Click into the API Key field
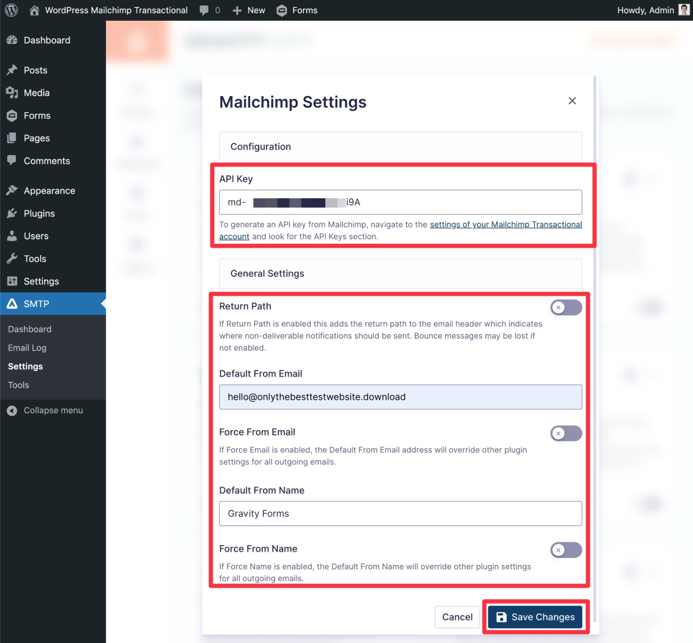This screenshot has height=643, width=693. [x=401, y=202]
